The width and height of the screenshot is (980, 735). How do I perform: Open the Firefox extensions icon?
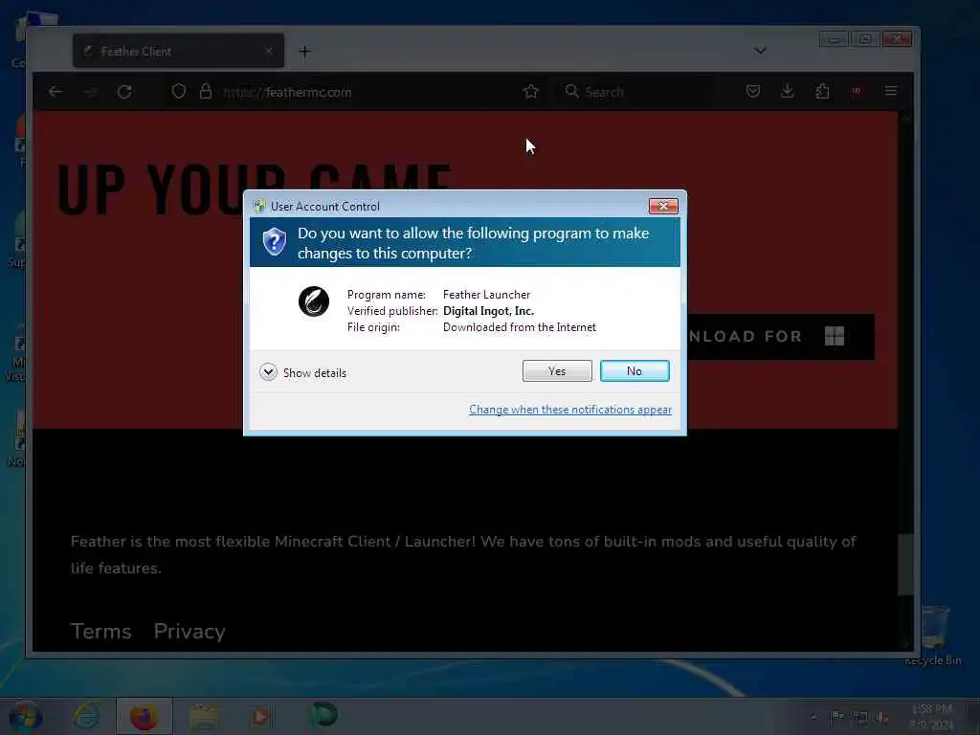(822, 91)
